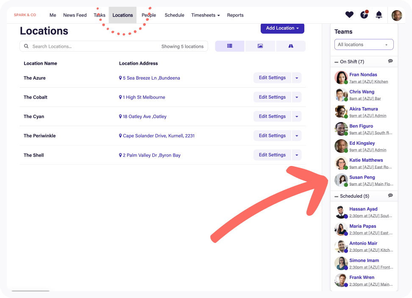Message the On Shift team chat icon
This screenshot has height=298, width=412.
[390, 61]
